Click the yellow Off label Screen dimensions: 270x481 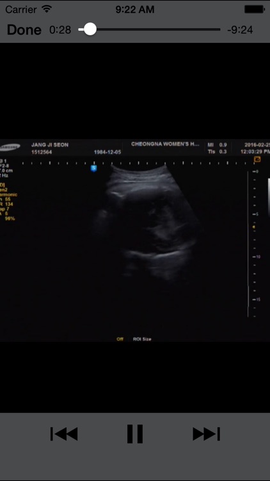(120, 339)
